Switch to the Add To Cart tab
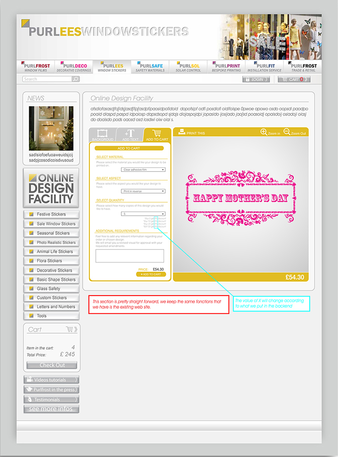 [x=157, y=135]
